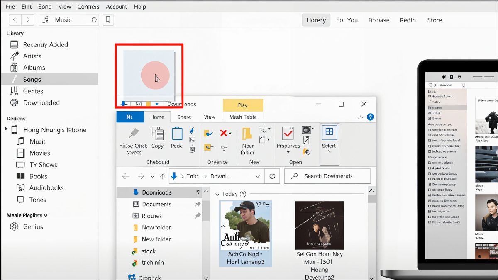Screen dimensions: 498x280
Task: Click Copy in Explorer ribbon
Action: tap(158, 138)
